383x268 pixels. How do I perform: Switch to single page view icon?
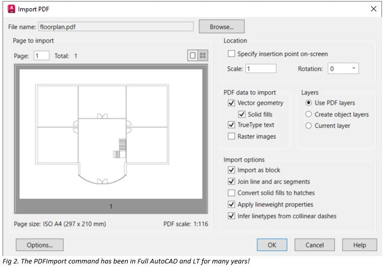[193, 56]
